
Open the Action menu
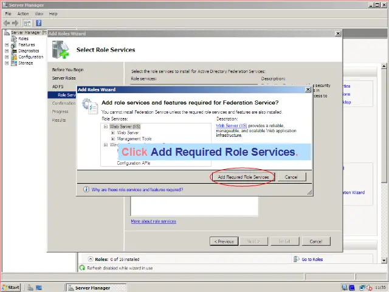pyautogui.click(x=23, y=13)
